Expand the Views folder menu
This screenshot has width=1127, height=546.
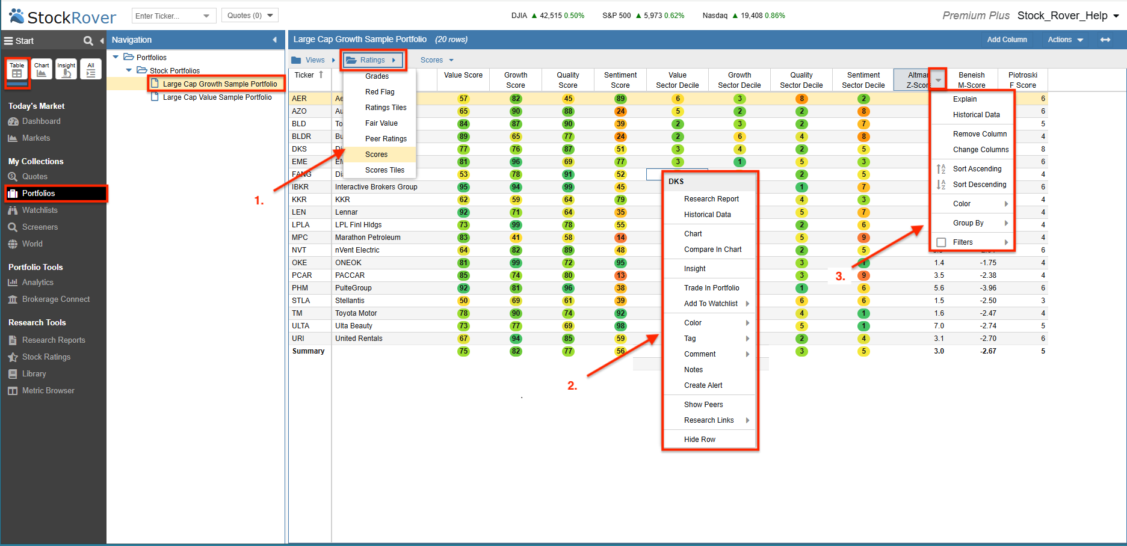click(313, 60)
